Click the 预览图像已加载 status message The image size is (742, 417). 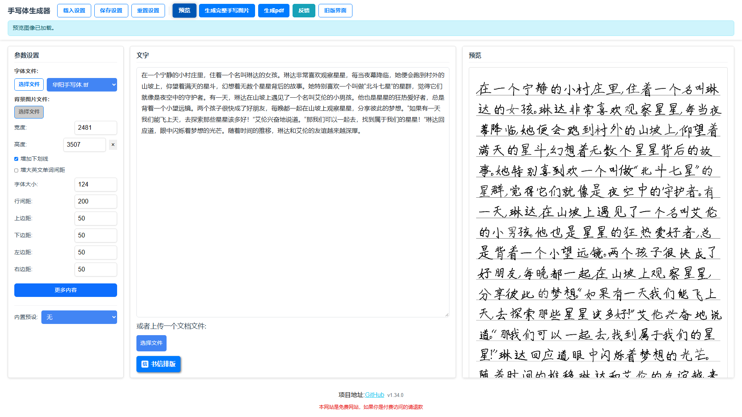[x=34, y=28]
